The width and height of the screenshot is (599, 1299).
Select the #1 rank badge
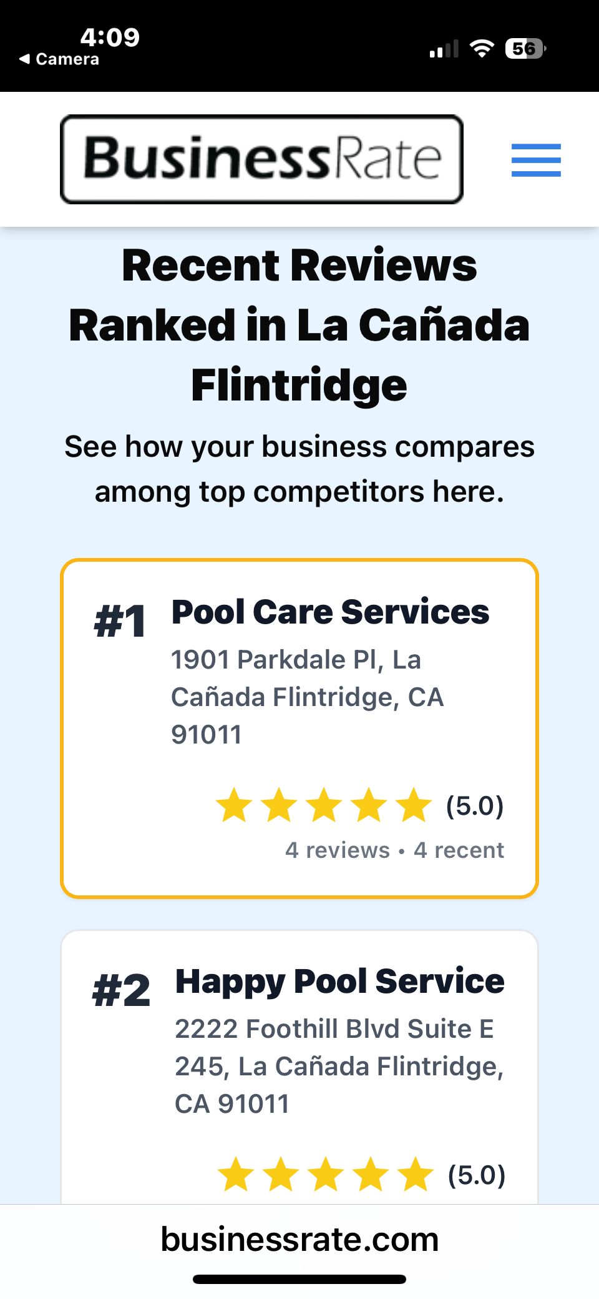click(x=120, y=622)
